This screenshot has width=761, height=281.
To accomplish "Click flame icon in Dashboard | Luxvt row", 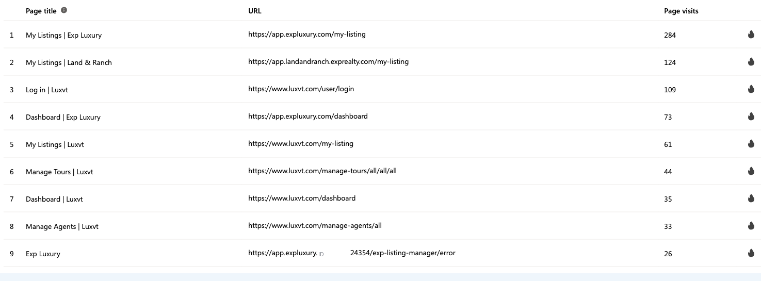I will [x=751, y=199].
